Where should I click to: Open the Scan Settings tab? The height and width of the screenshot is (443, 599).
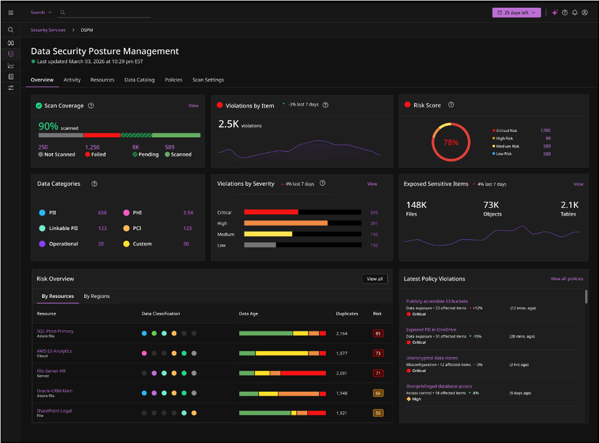pos(208,80)
